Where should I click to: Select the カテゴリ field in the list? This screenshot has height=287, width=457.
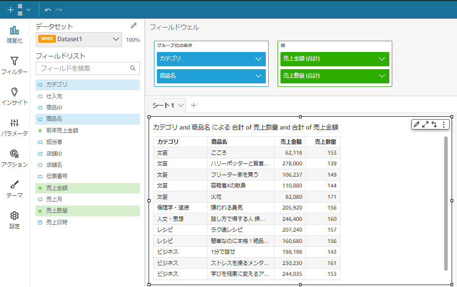click(87, 84)
